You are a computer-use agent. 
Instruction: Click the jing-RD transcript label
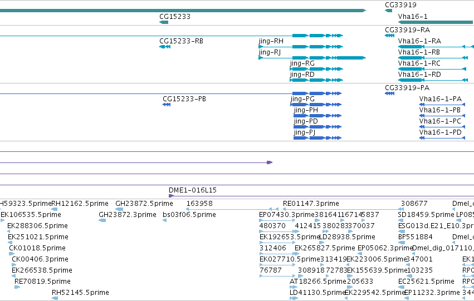(x=302, y=75)
